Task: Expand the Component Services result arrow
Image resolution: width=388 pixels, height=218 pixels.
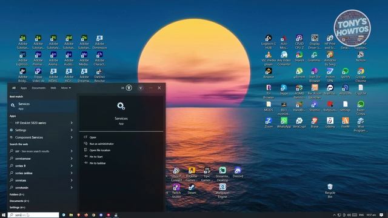Action: 72,137
